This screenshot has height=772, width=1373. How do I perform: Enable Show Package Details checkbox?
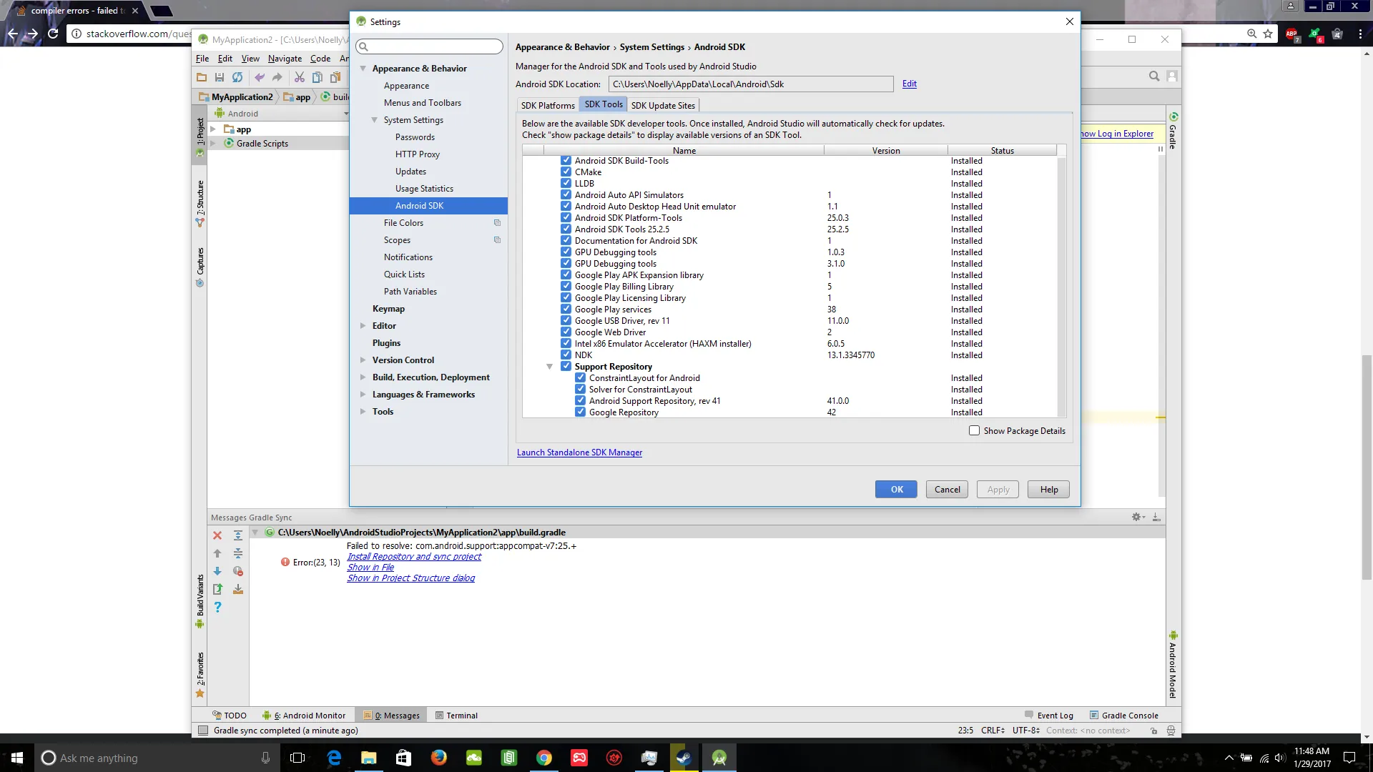tap(974, 430)
